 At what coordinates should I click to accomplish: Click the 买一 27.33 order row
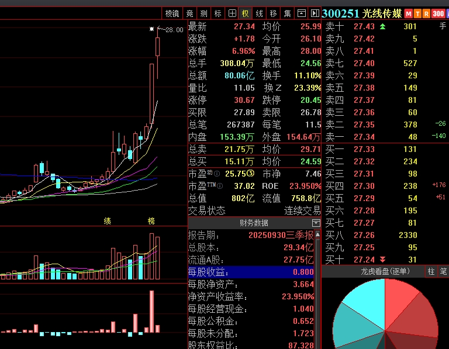point(385,149)
